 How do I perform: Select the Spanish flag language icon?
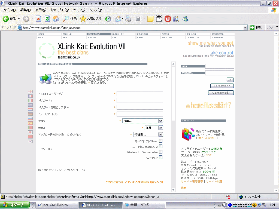(x=30, y=123)
